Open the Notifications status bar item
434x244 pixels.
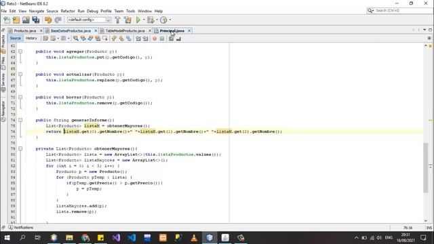click(21, 228)
